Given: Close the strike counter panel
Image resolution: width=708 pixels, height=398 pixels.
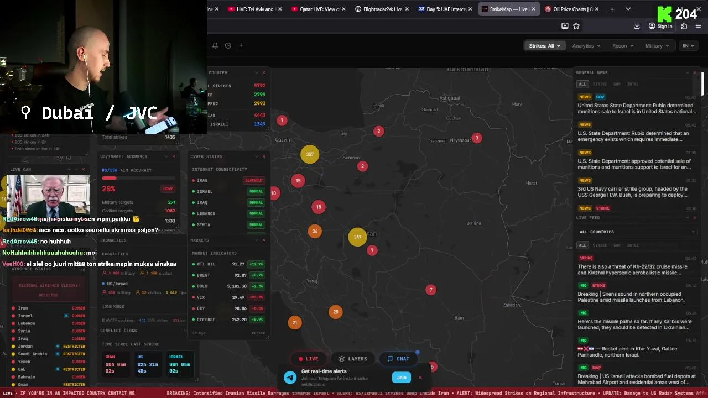Looking at the screenshot, I should (x=263, y=72).
